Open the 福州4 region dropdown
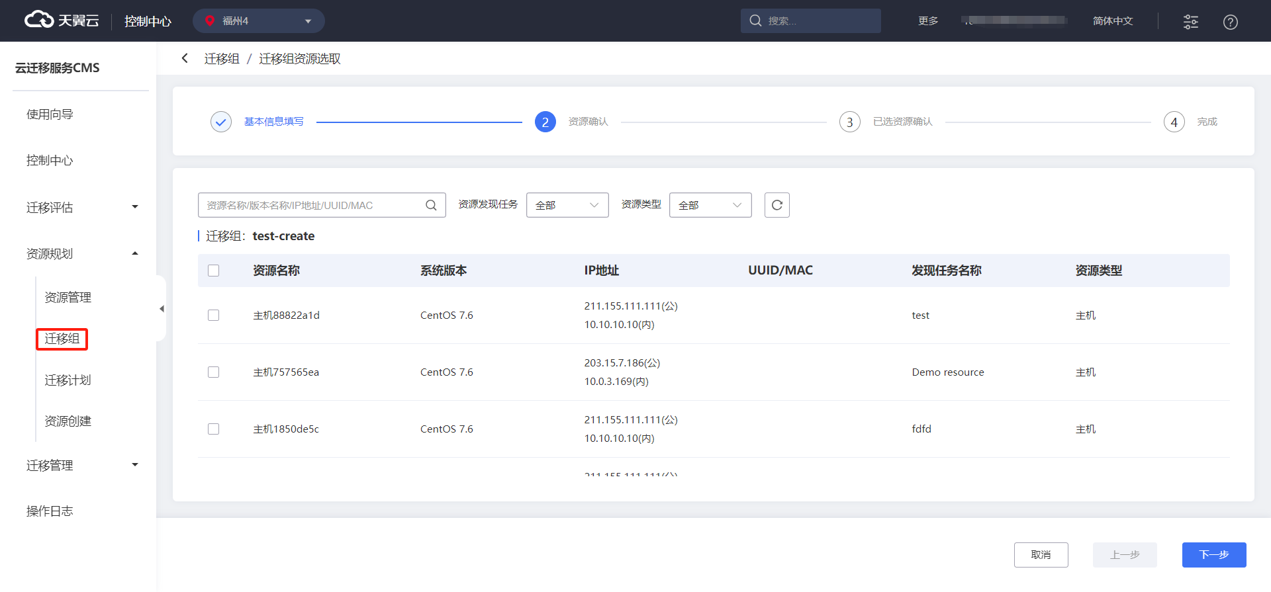This screenshot has width=1271, height=592. (259, 21)
